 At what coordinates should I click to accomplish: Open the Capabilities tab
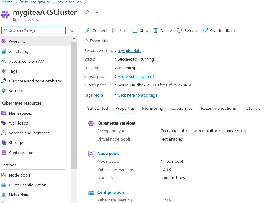(x=182, y=108)
